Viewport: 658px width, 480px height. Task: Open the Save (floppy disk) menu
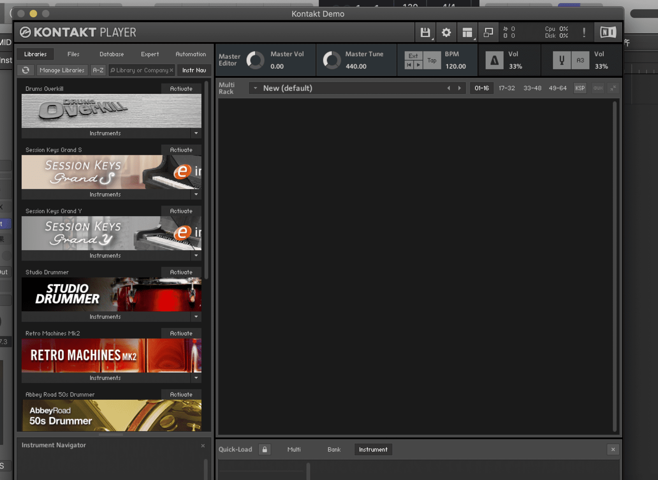coord(425,32)
